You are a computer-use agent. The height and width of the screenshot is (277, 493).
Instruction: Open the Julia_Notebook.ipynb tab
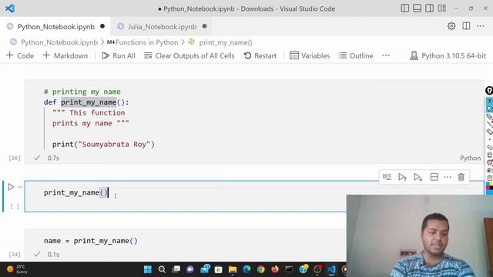click(162, 27)
